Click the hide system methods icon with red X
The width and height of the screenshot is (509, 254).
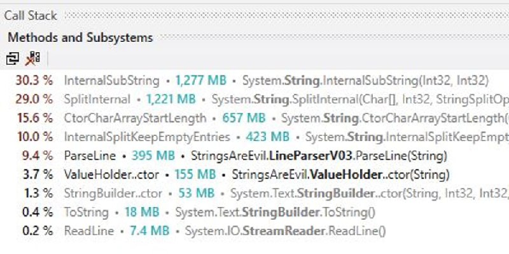[x=32, y=58]
